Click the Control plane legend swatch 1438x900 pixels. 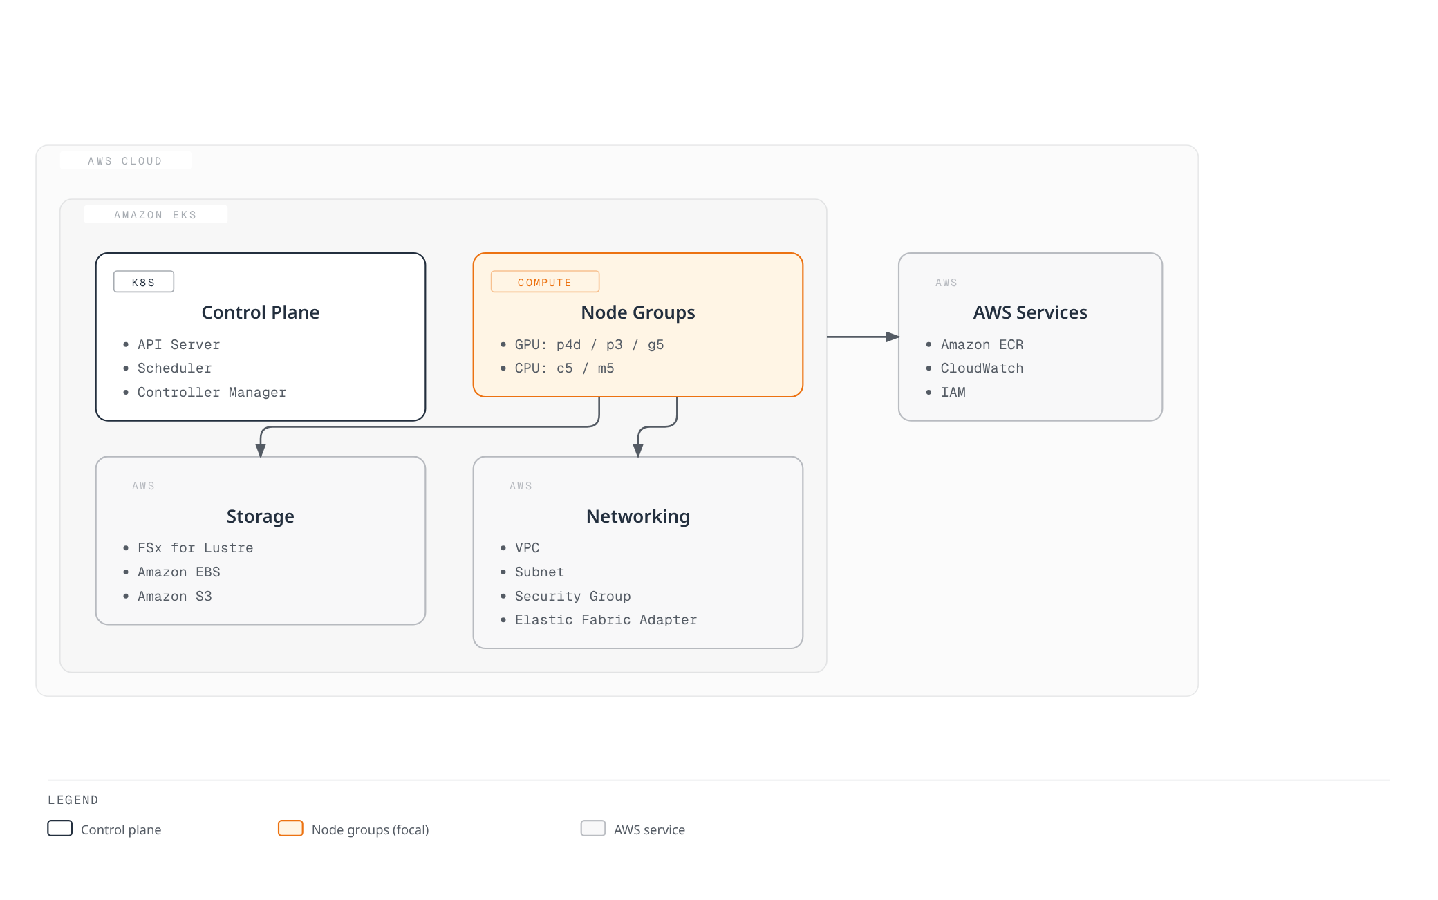[x=60, y=828]
